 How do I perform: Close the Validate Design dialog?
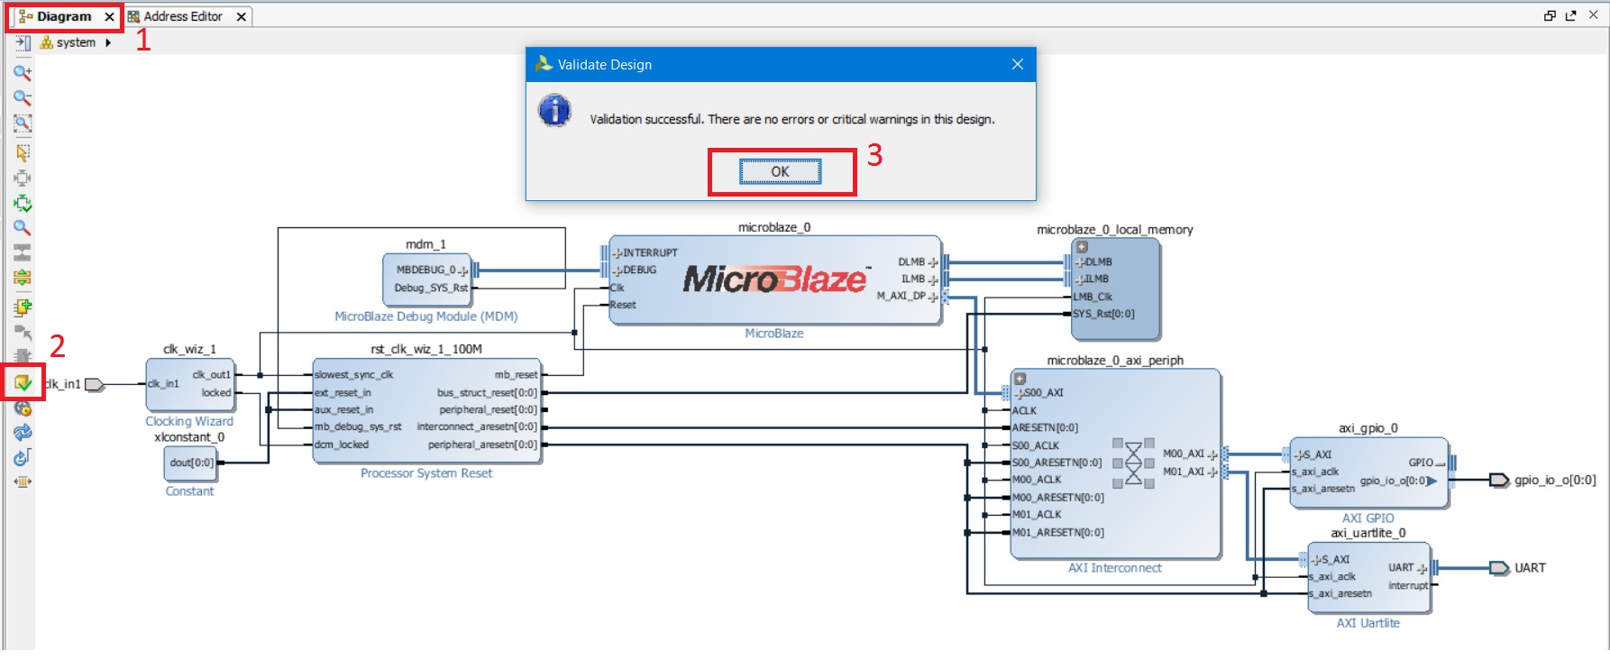tap(1017, 64)
